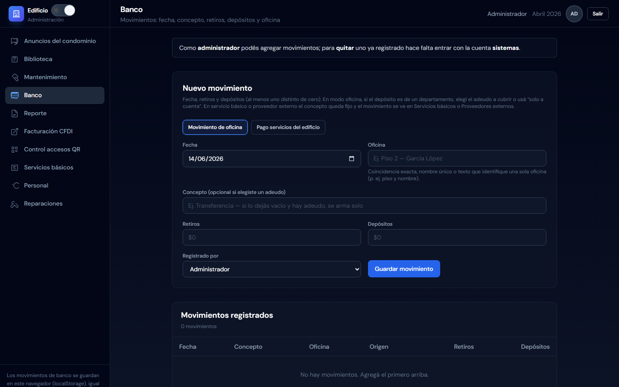Toggle the light/dark theme switch

pos(63,10)
